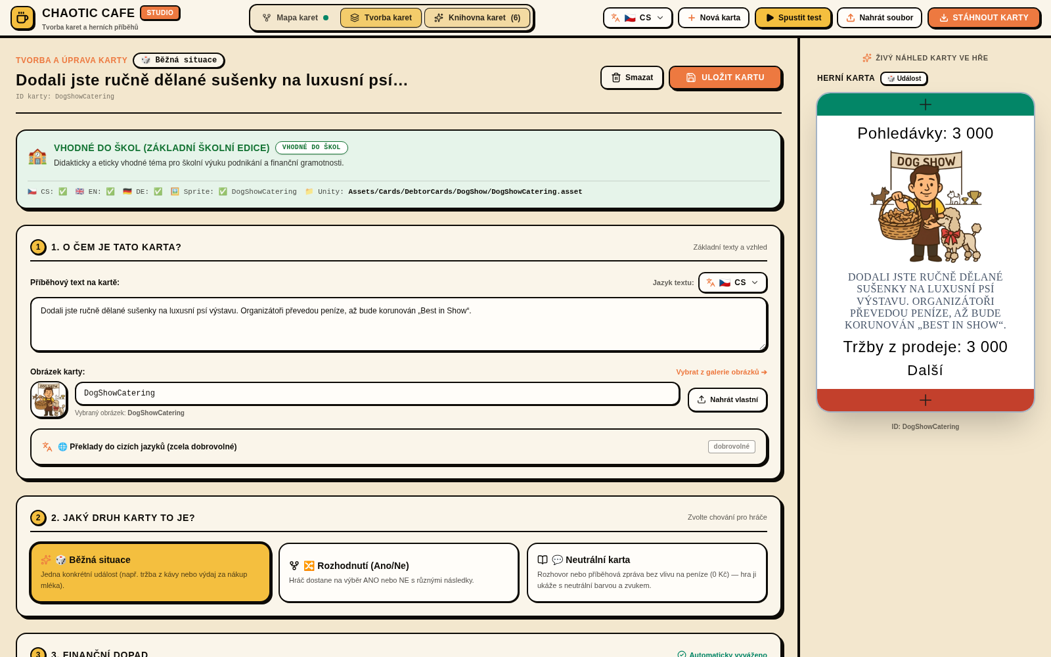Click the Nahrát vlastní upload button
The image size is (1051, 657).
coord(727,399)
